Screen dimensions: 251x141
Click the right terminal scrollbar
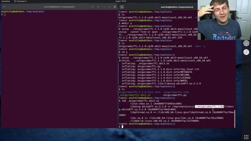[x=235, y=119]
